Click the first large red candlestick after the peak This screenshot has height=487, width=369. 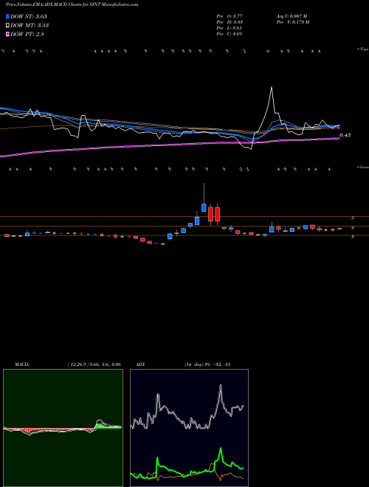[210, 214]
